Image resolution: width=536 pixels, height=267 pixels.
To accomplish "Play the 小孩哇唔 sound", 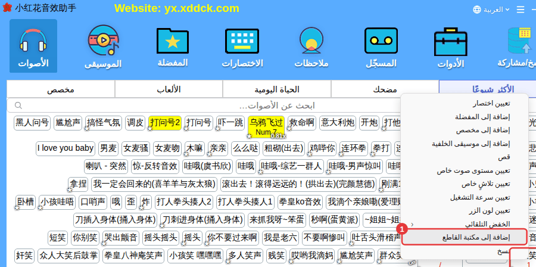I will pyautogui.click(x=57, y=201).
